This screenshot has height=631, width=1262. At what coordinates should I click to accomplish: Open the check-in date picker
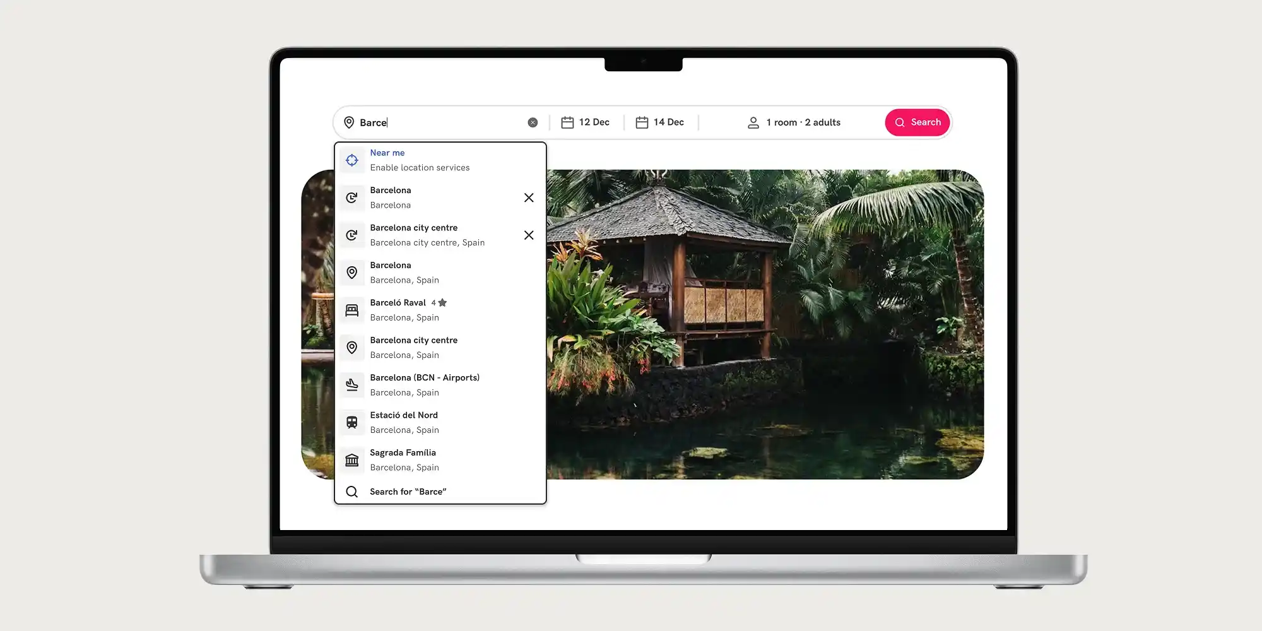point(586,122)
